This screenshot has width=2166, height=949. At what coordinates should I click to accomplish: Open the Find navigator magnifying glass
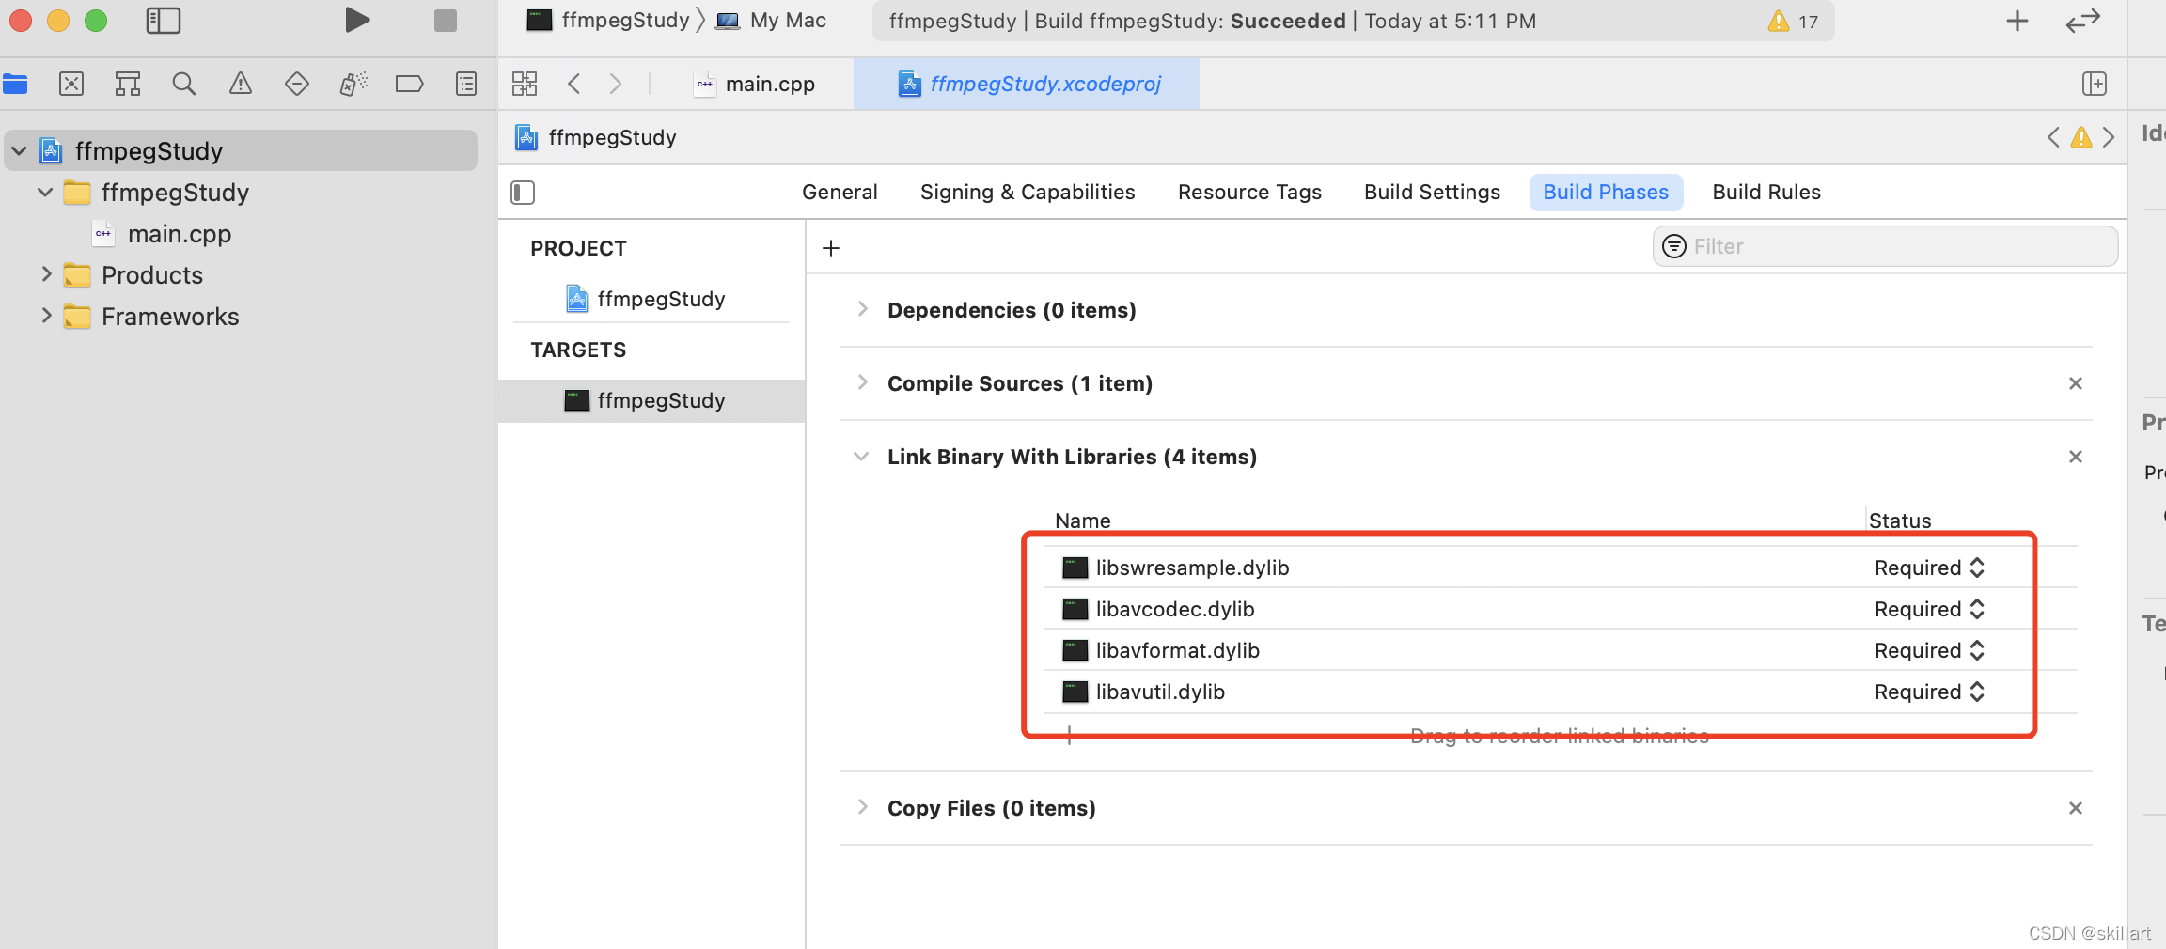[184, 84]
